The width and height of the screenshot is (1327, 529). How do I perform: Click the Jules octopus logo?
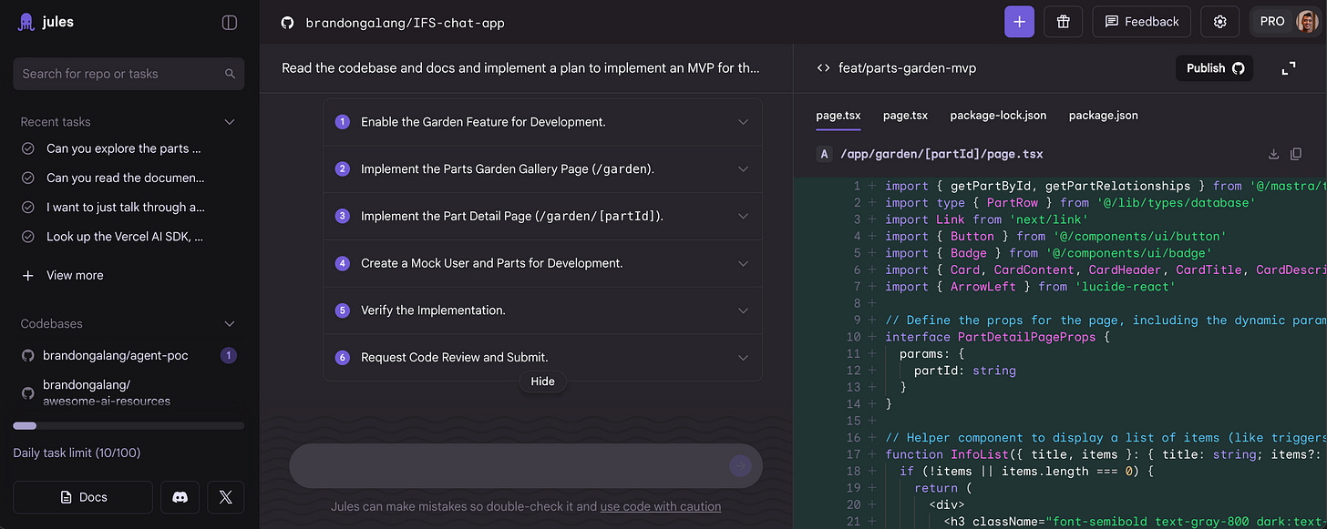pyautogui.click(x=26, y=23)
